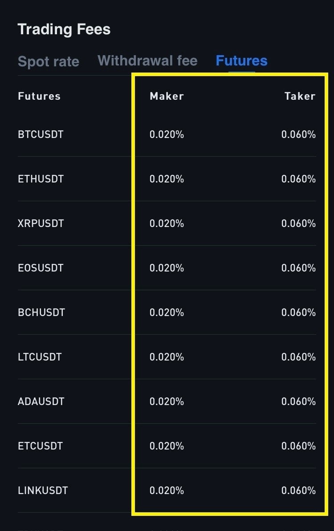Click the ETCUSDT pair name

[x=40, y=446]
